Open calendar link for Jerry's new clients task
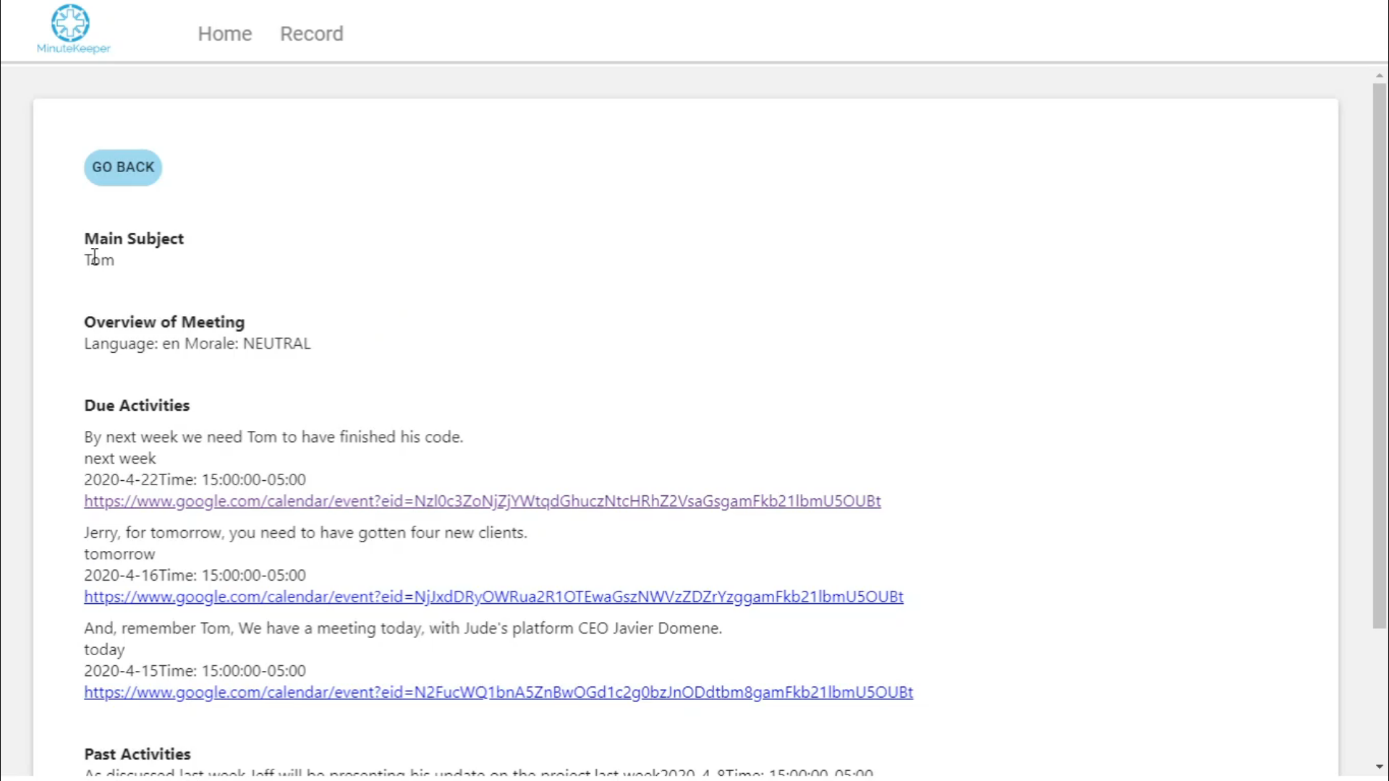Viewport: 1389px width, 781px height. click(493, 597)
